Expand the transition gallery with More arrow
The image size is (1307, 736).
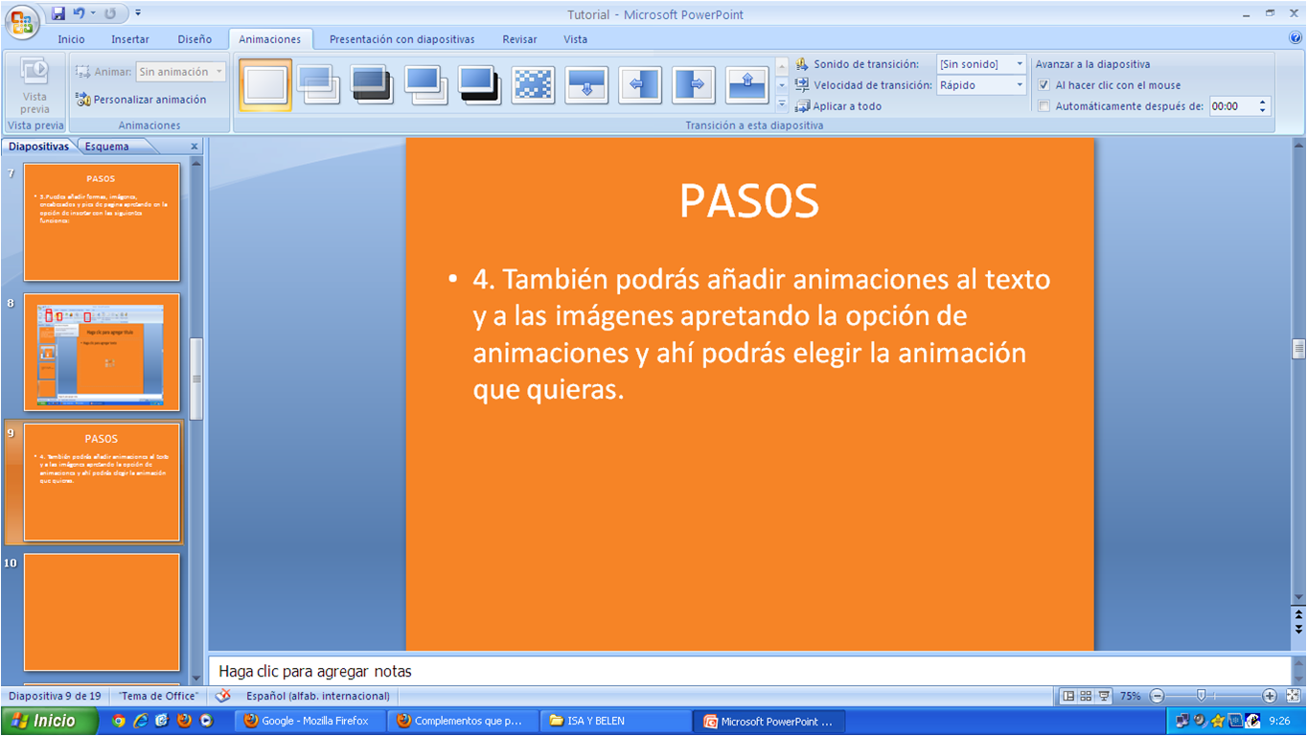782,103
